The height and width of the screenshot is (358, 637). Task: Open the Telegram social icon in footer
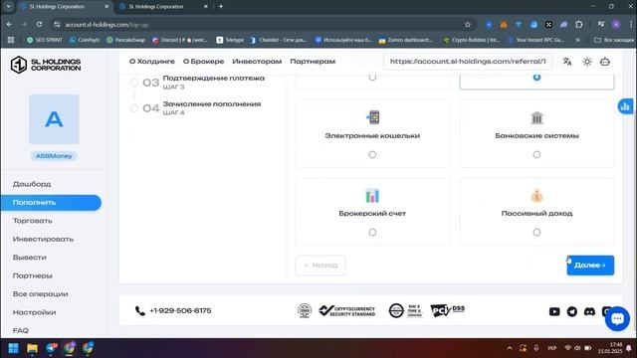pos(572,311)
